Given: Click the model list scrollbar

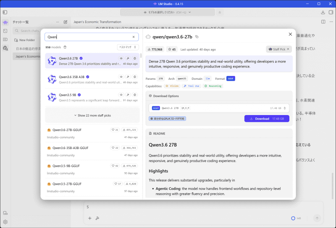Looking at the screenshot, I should click(141, 56).
